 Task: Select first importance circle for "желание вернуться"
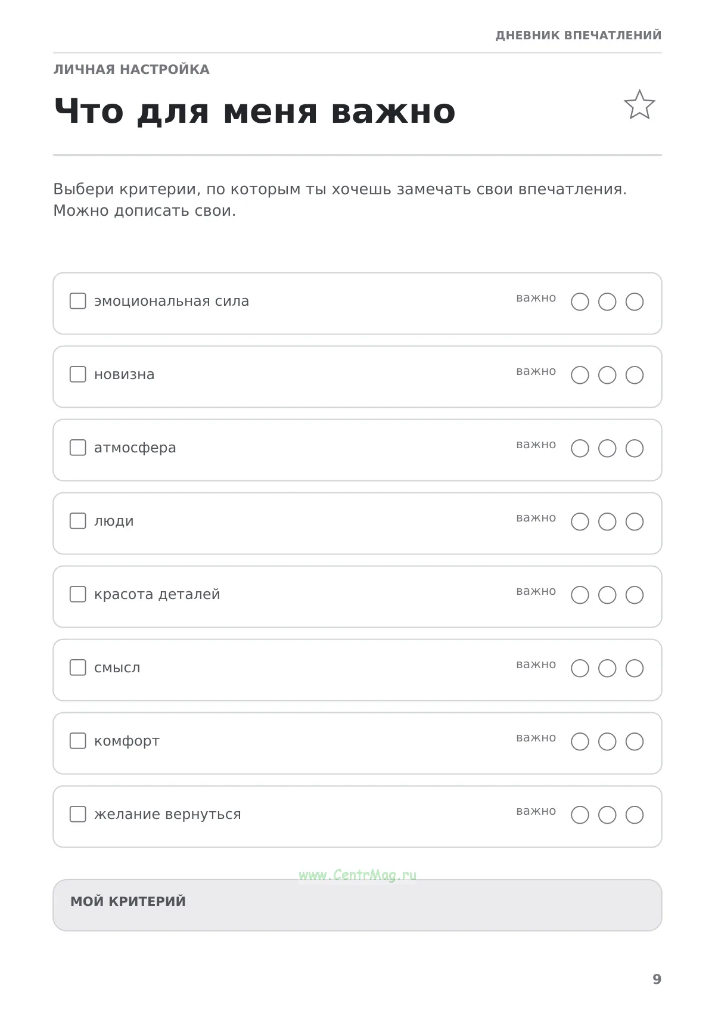[580, 815]
